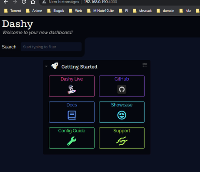The width and height of the screenshot is (200, 172).
Task: Click the astronaut on rocket icon
Action: tap(72, 89)
